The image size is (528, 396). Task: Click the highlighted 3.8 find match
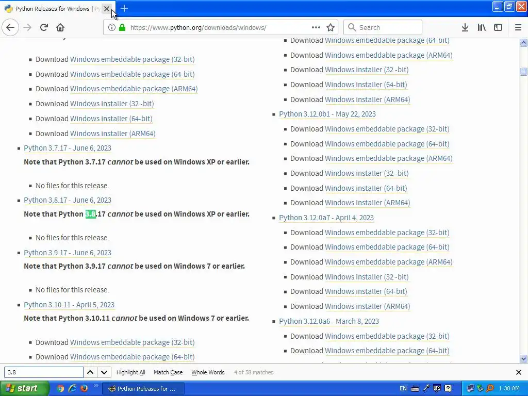tap(91, 214)
